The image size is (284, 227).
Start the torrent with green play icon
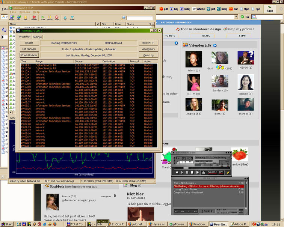point(43,18)
